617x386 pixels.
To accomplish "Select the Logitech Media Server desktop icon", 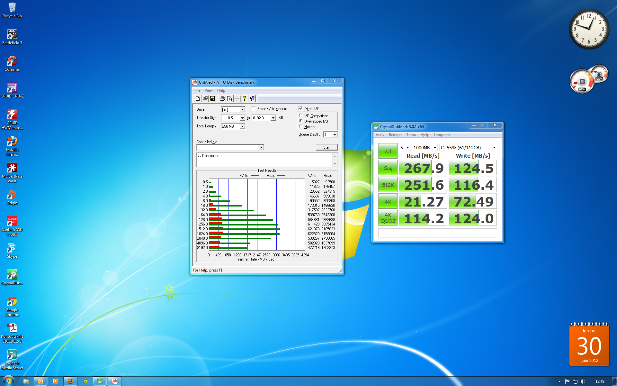I will [12, 359].
